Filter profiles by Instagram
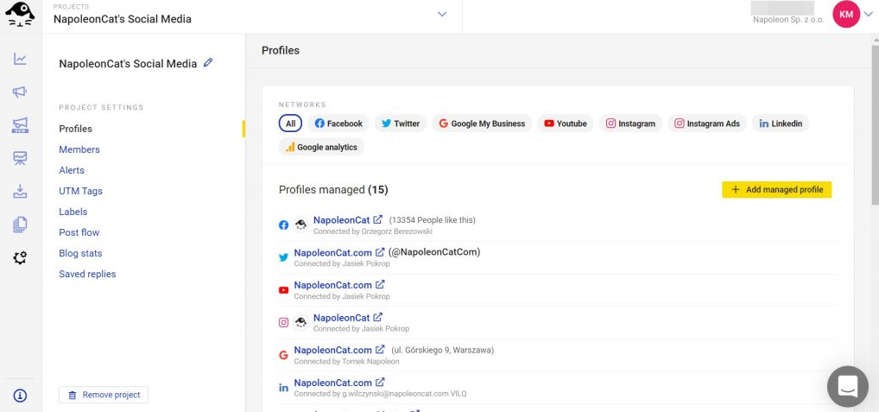 tap(630, 124)
